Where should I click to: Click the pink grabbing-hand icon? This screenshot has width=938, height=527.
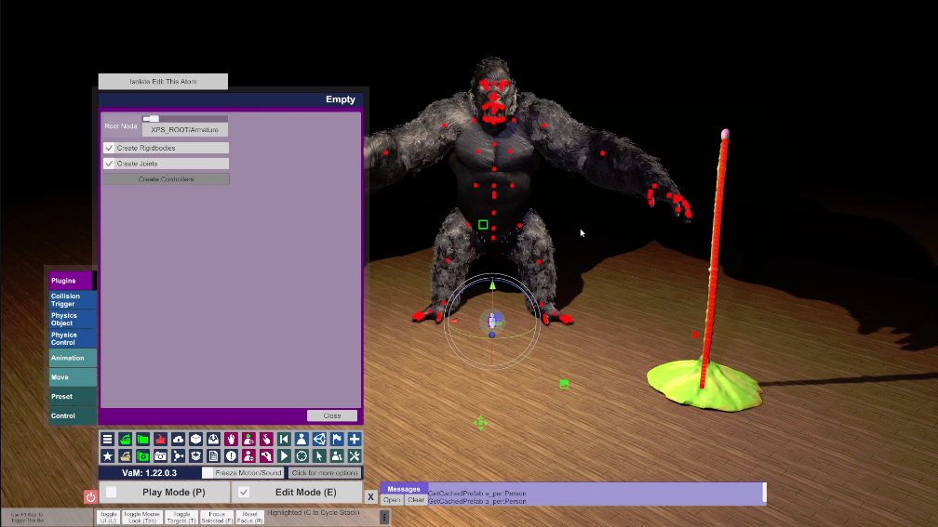[266, 455]
